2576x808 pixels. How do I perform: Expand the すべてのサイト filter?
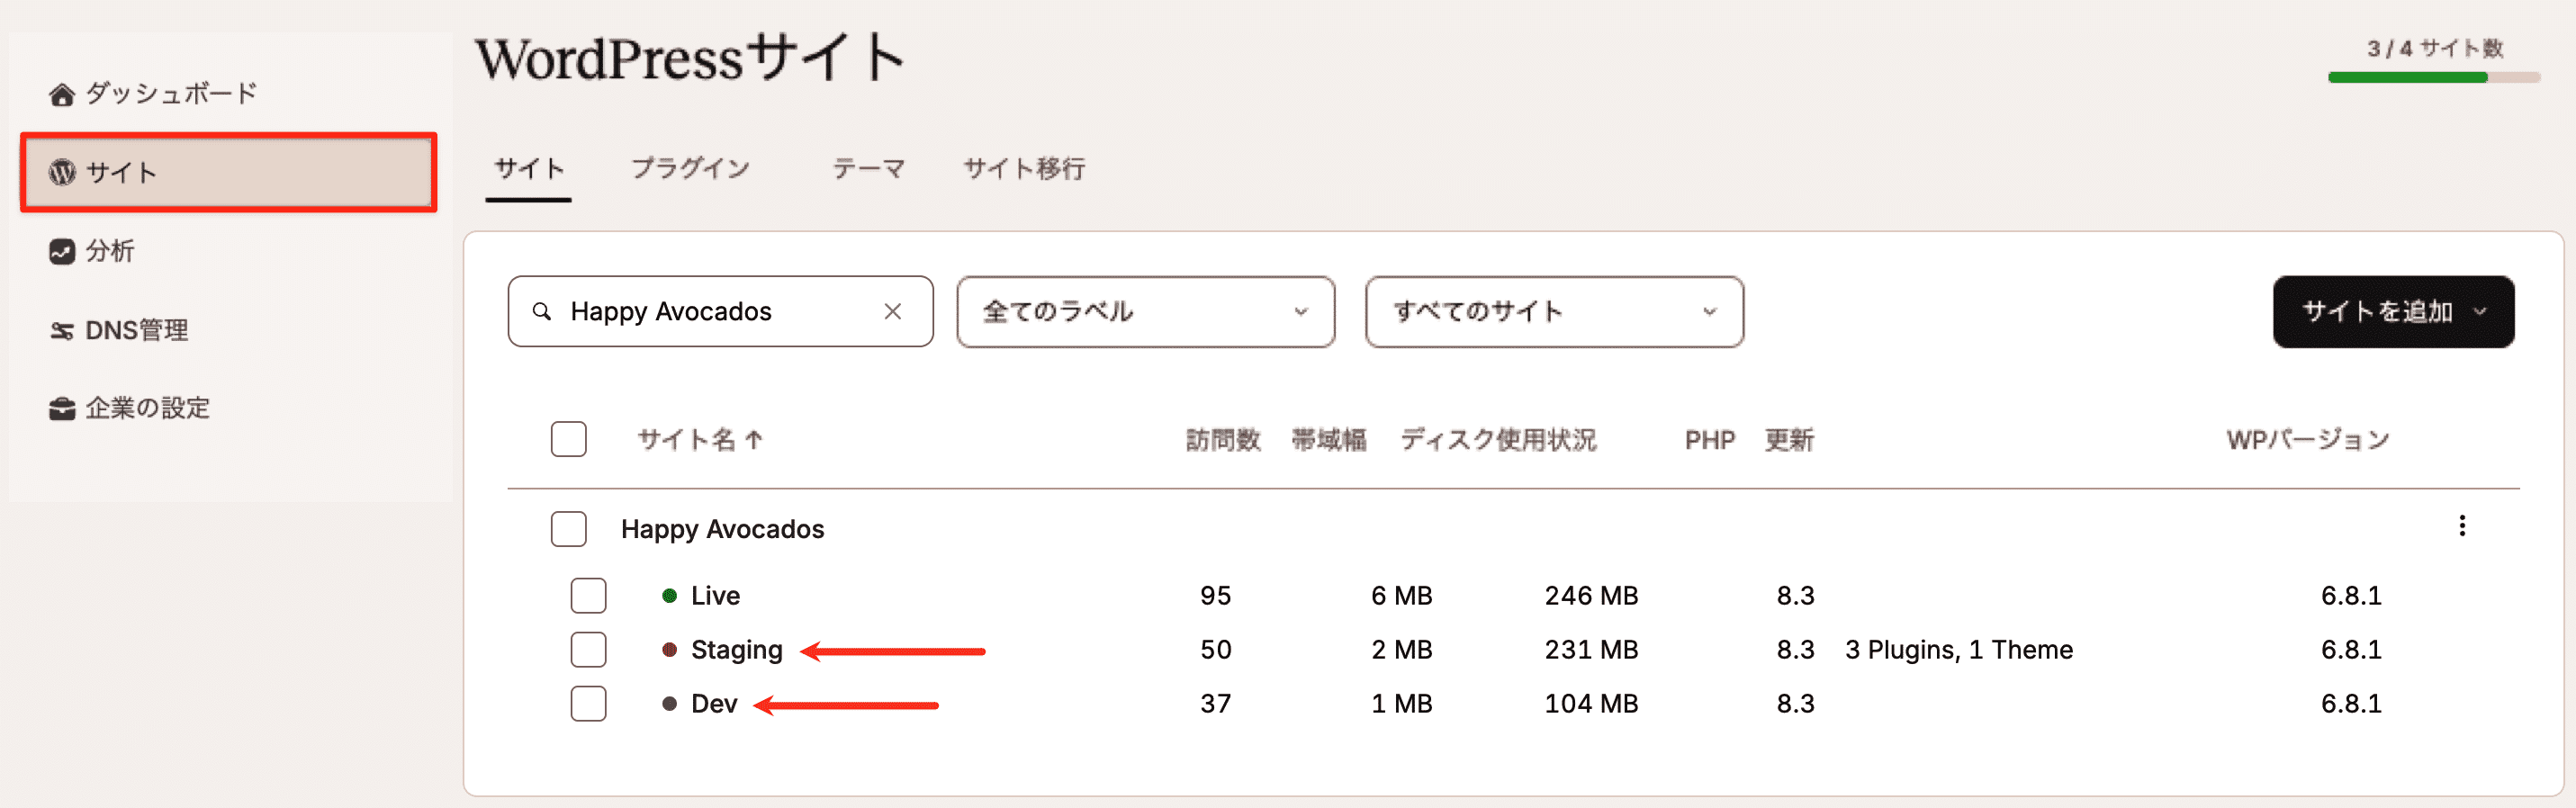click(1554, 311)
